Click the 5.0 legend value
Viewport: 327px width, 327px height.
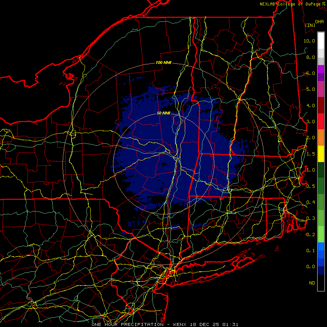311,89
